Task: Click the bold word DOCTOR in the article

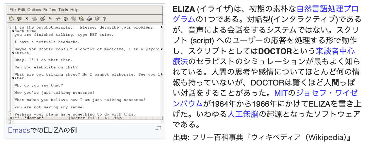Action: [x=275, y=51]
